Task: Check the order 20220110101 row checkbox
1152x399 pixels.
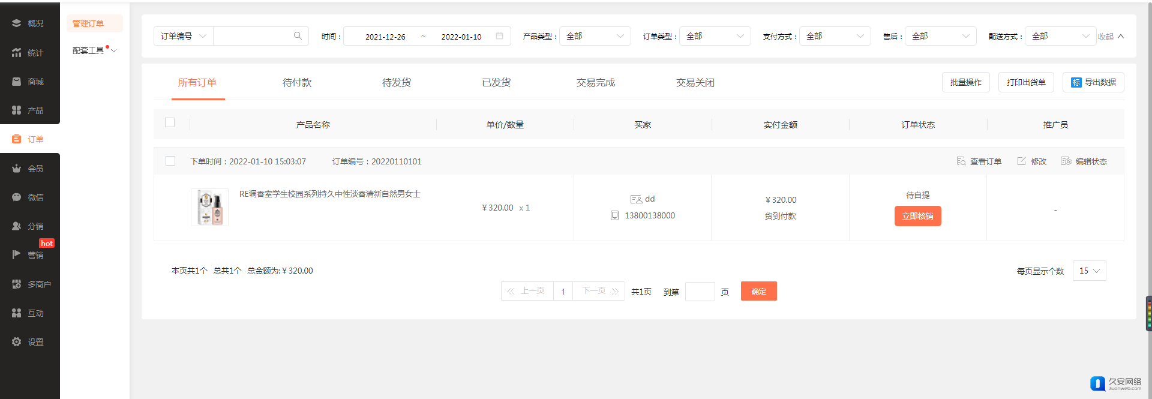Action: pyautogui.click(x=170, y=161)
